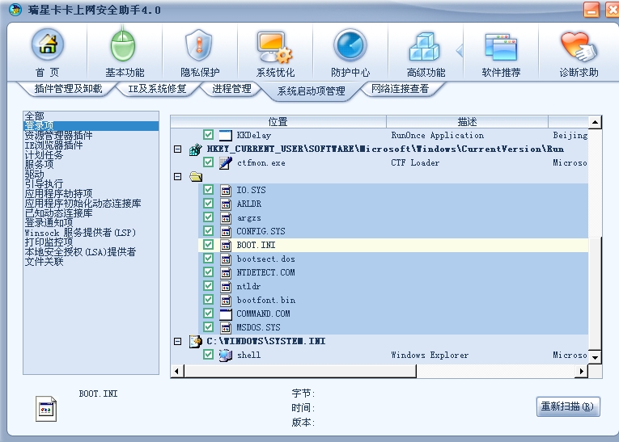Screen dimensions: 619x442
Task: Switch to IE及系统修复 tab
Action: pos(157,89)
